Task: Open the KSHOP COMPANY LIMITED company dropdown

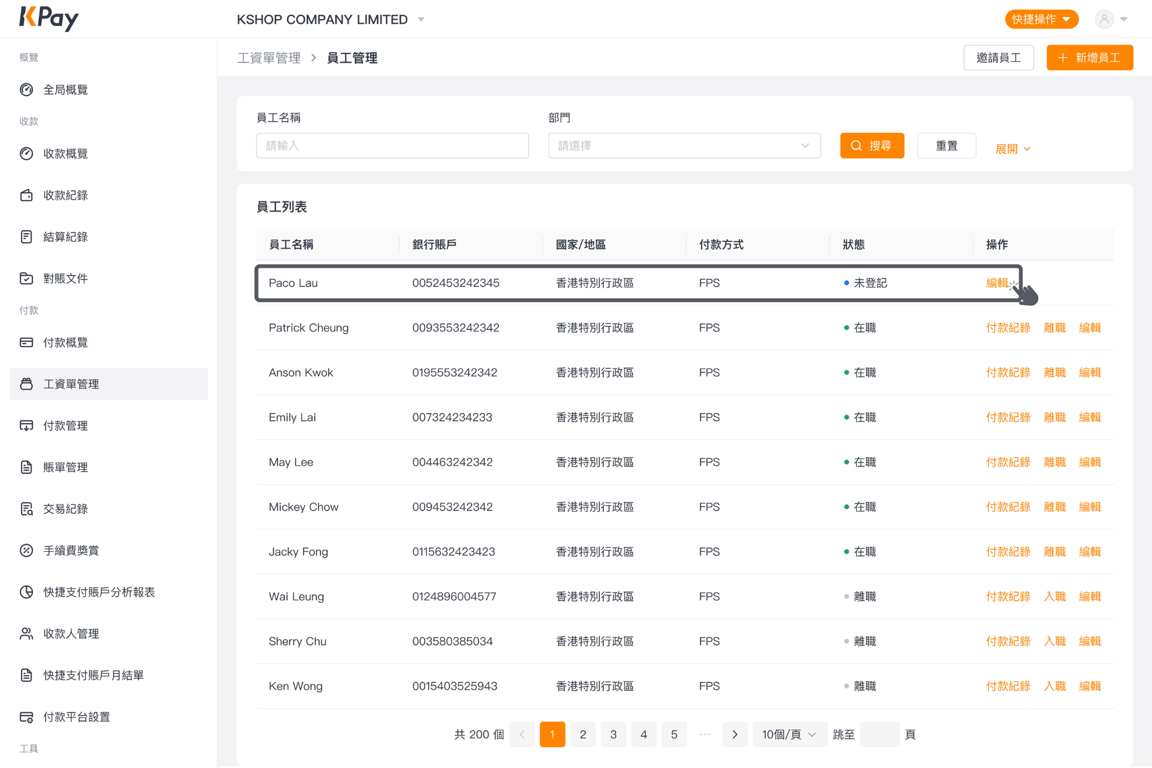Action: coord(331,20)
